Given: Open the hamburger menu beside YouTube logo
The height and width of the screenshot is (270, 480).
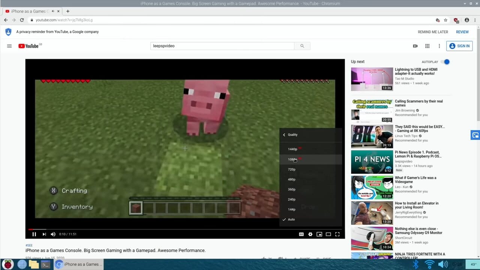Looking at the screenshot, I should [9, 46].
